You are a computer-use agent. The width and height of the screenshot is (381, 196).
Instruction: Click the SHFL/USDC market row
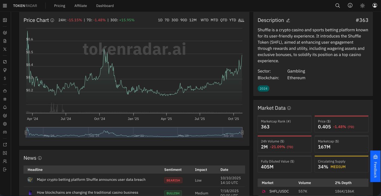tap(313, 191)
